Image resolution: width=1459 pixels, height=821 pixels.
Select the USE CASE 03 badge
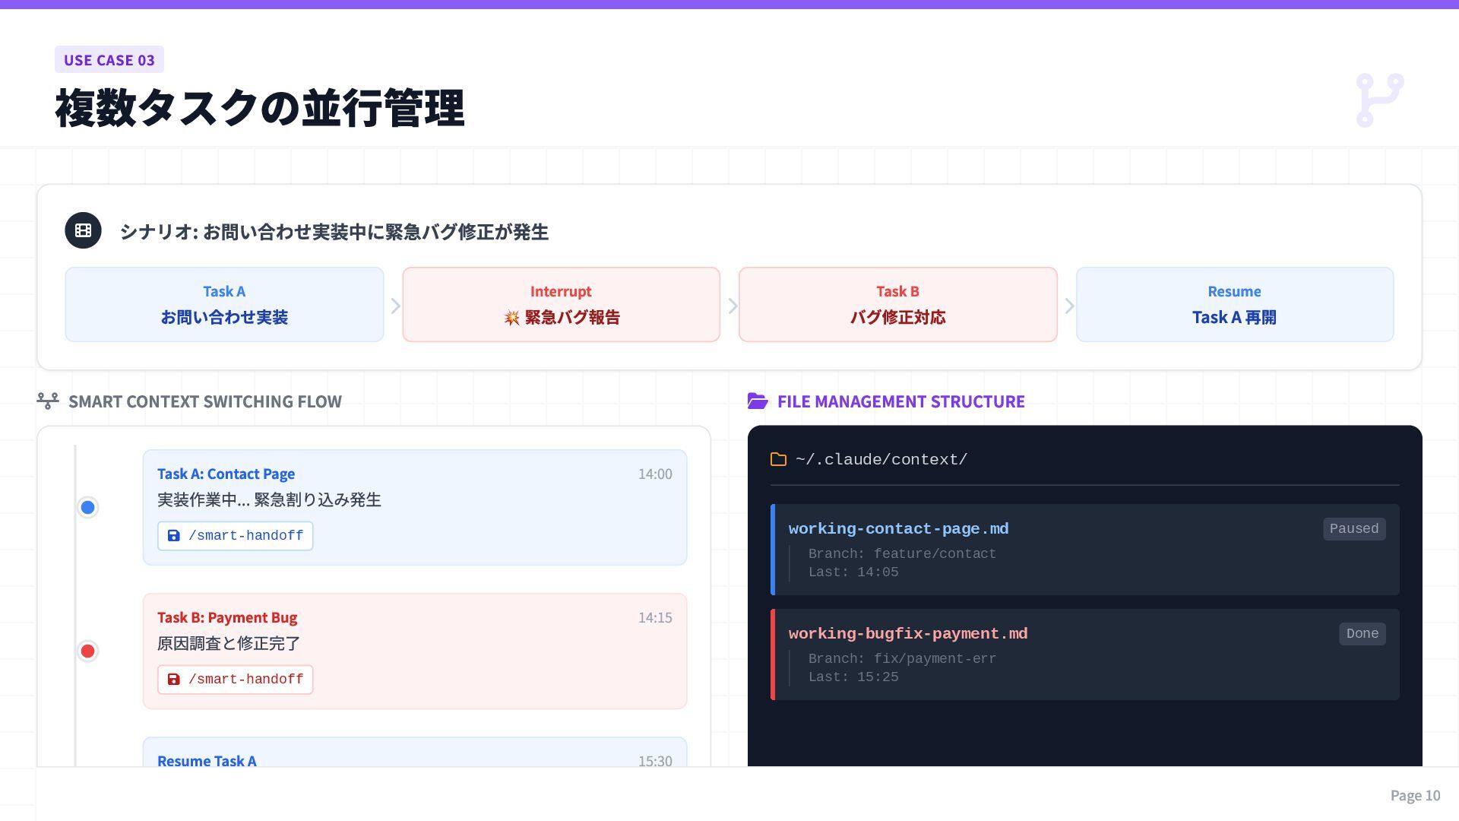109,60
